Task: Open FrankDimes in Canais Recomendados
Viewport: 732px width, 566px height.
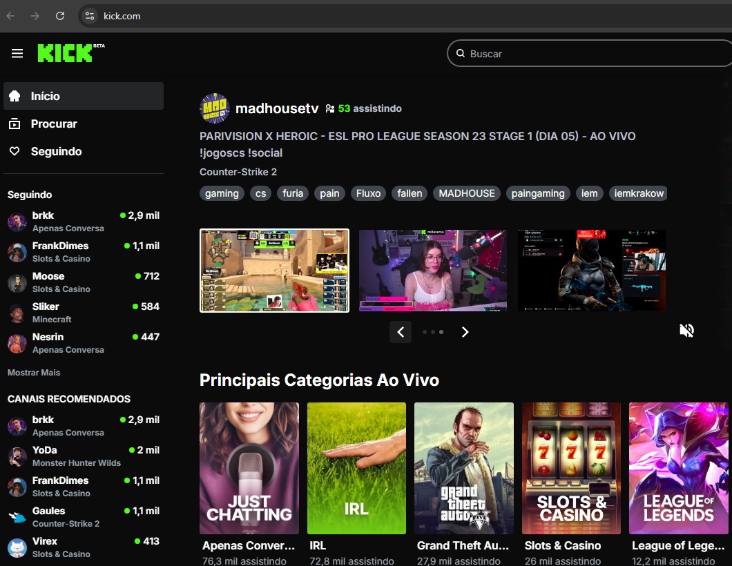Action: coord(84,487)
